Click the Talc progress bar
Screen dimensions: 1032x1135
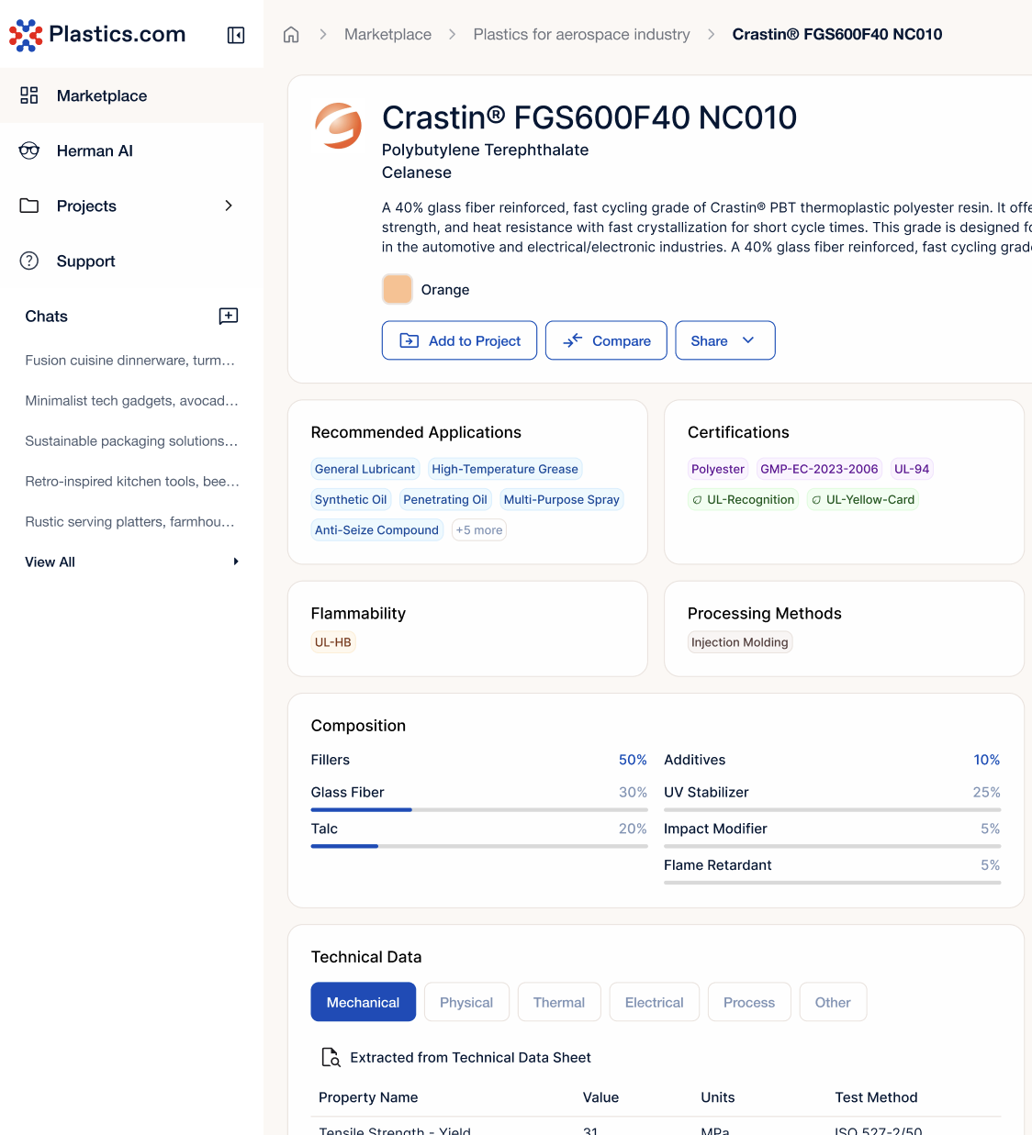point(479,846)
